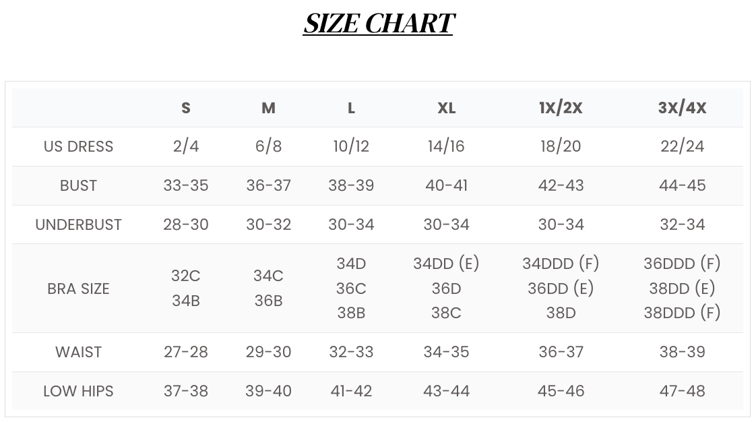The width and height of the screenshot is (756, 422).
Task: Click the 32C bra size entry
Action: [186, 276]
